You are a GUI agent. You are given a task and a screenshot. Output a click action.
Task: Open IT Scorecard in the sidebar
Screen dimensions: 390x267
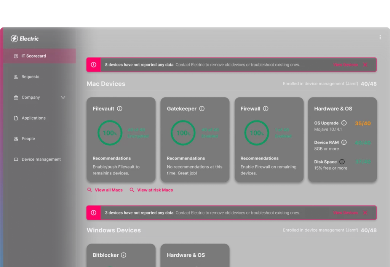(x=34, y=56)
